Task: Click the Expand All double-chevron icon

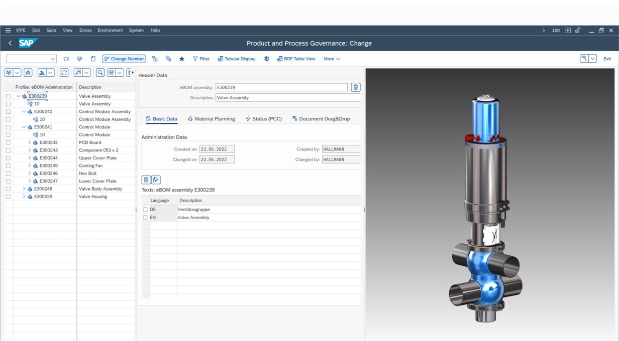Action: click(x=9, y=72)
